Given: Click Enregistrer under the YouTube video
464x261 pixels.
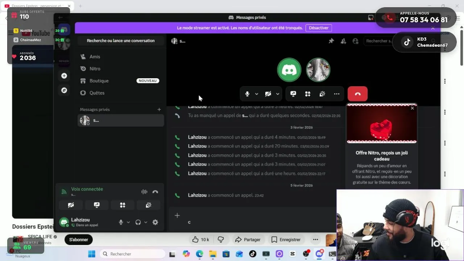Looking at the screenshot, I should point(286,240).
